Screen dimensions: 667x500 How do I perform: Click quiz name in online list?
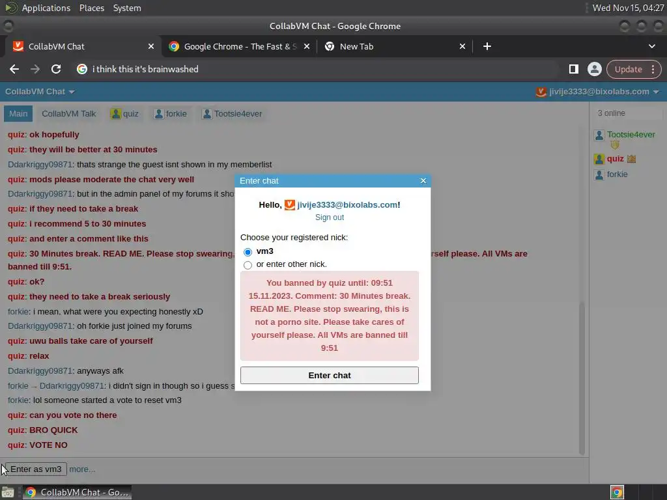[615, 159]
